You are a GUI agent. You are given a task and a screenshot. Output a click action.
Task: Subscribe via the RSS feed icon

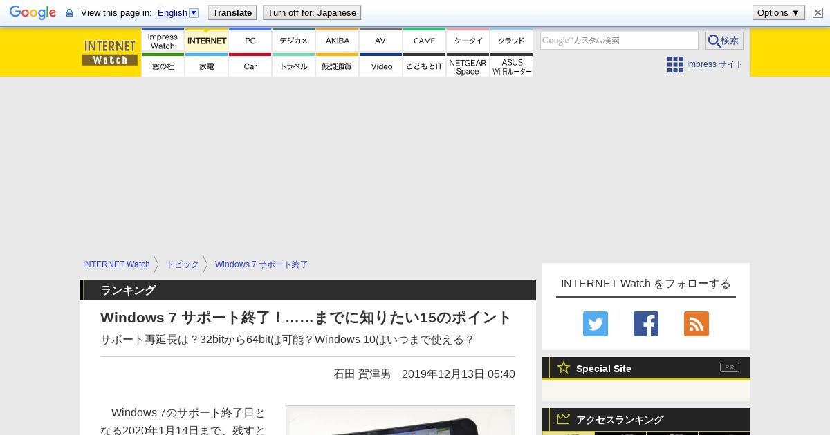(697, 324)
